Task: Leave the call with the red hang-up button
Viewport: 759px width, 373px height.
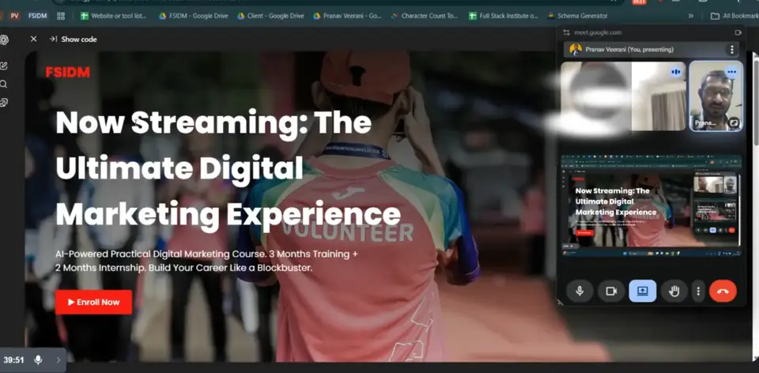Action: coord(723,291)
